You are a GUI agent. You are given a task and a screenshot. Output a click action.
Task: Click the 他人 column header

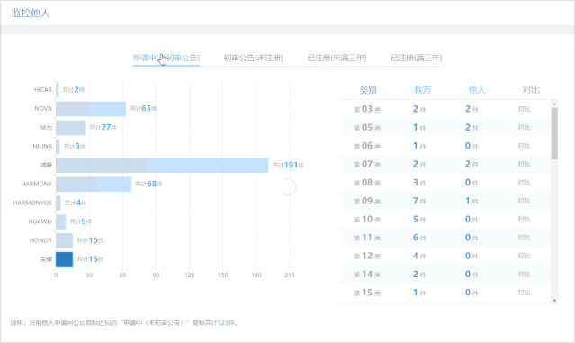tap(477, 90)
